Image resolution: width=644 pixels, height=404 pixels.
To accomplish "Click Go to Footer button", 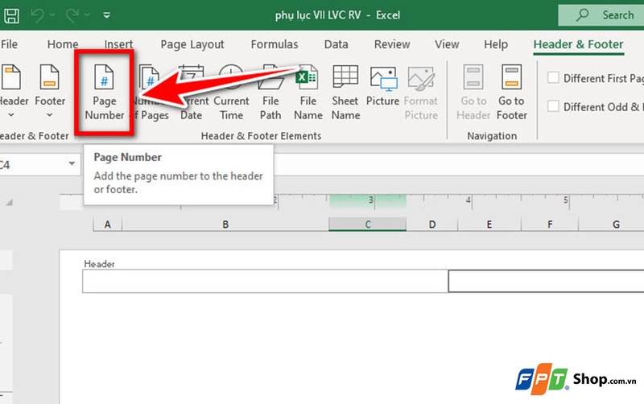I will (511, 93).
